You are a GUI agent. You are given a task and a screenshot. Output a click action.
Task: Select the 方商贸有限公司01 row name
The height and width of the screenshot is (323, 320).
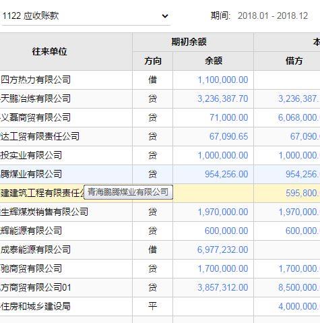(x=36, y=287)
